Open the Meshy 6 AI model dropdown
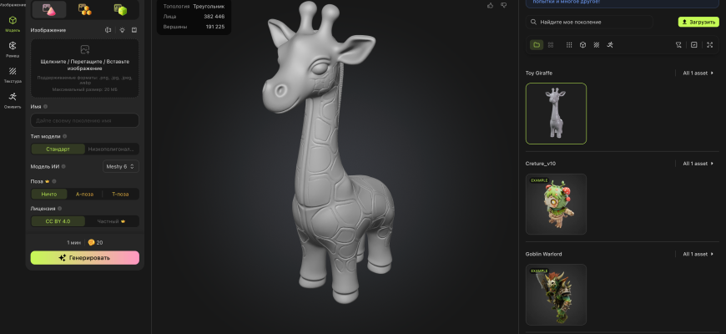The height and width of the screenshot is (334, 726). click(120, 166)
